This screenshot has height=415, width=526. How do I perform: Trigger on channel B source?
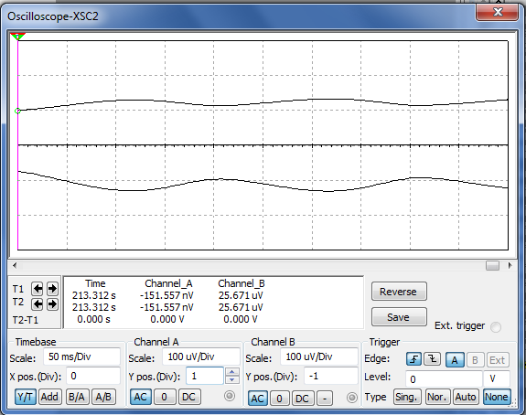pyautogui.click(x=475, y=360)
